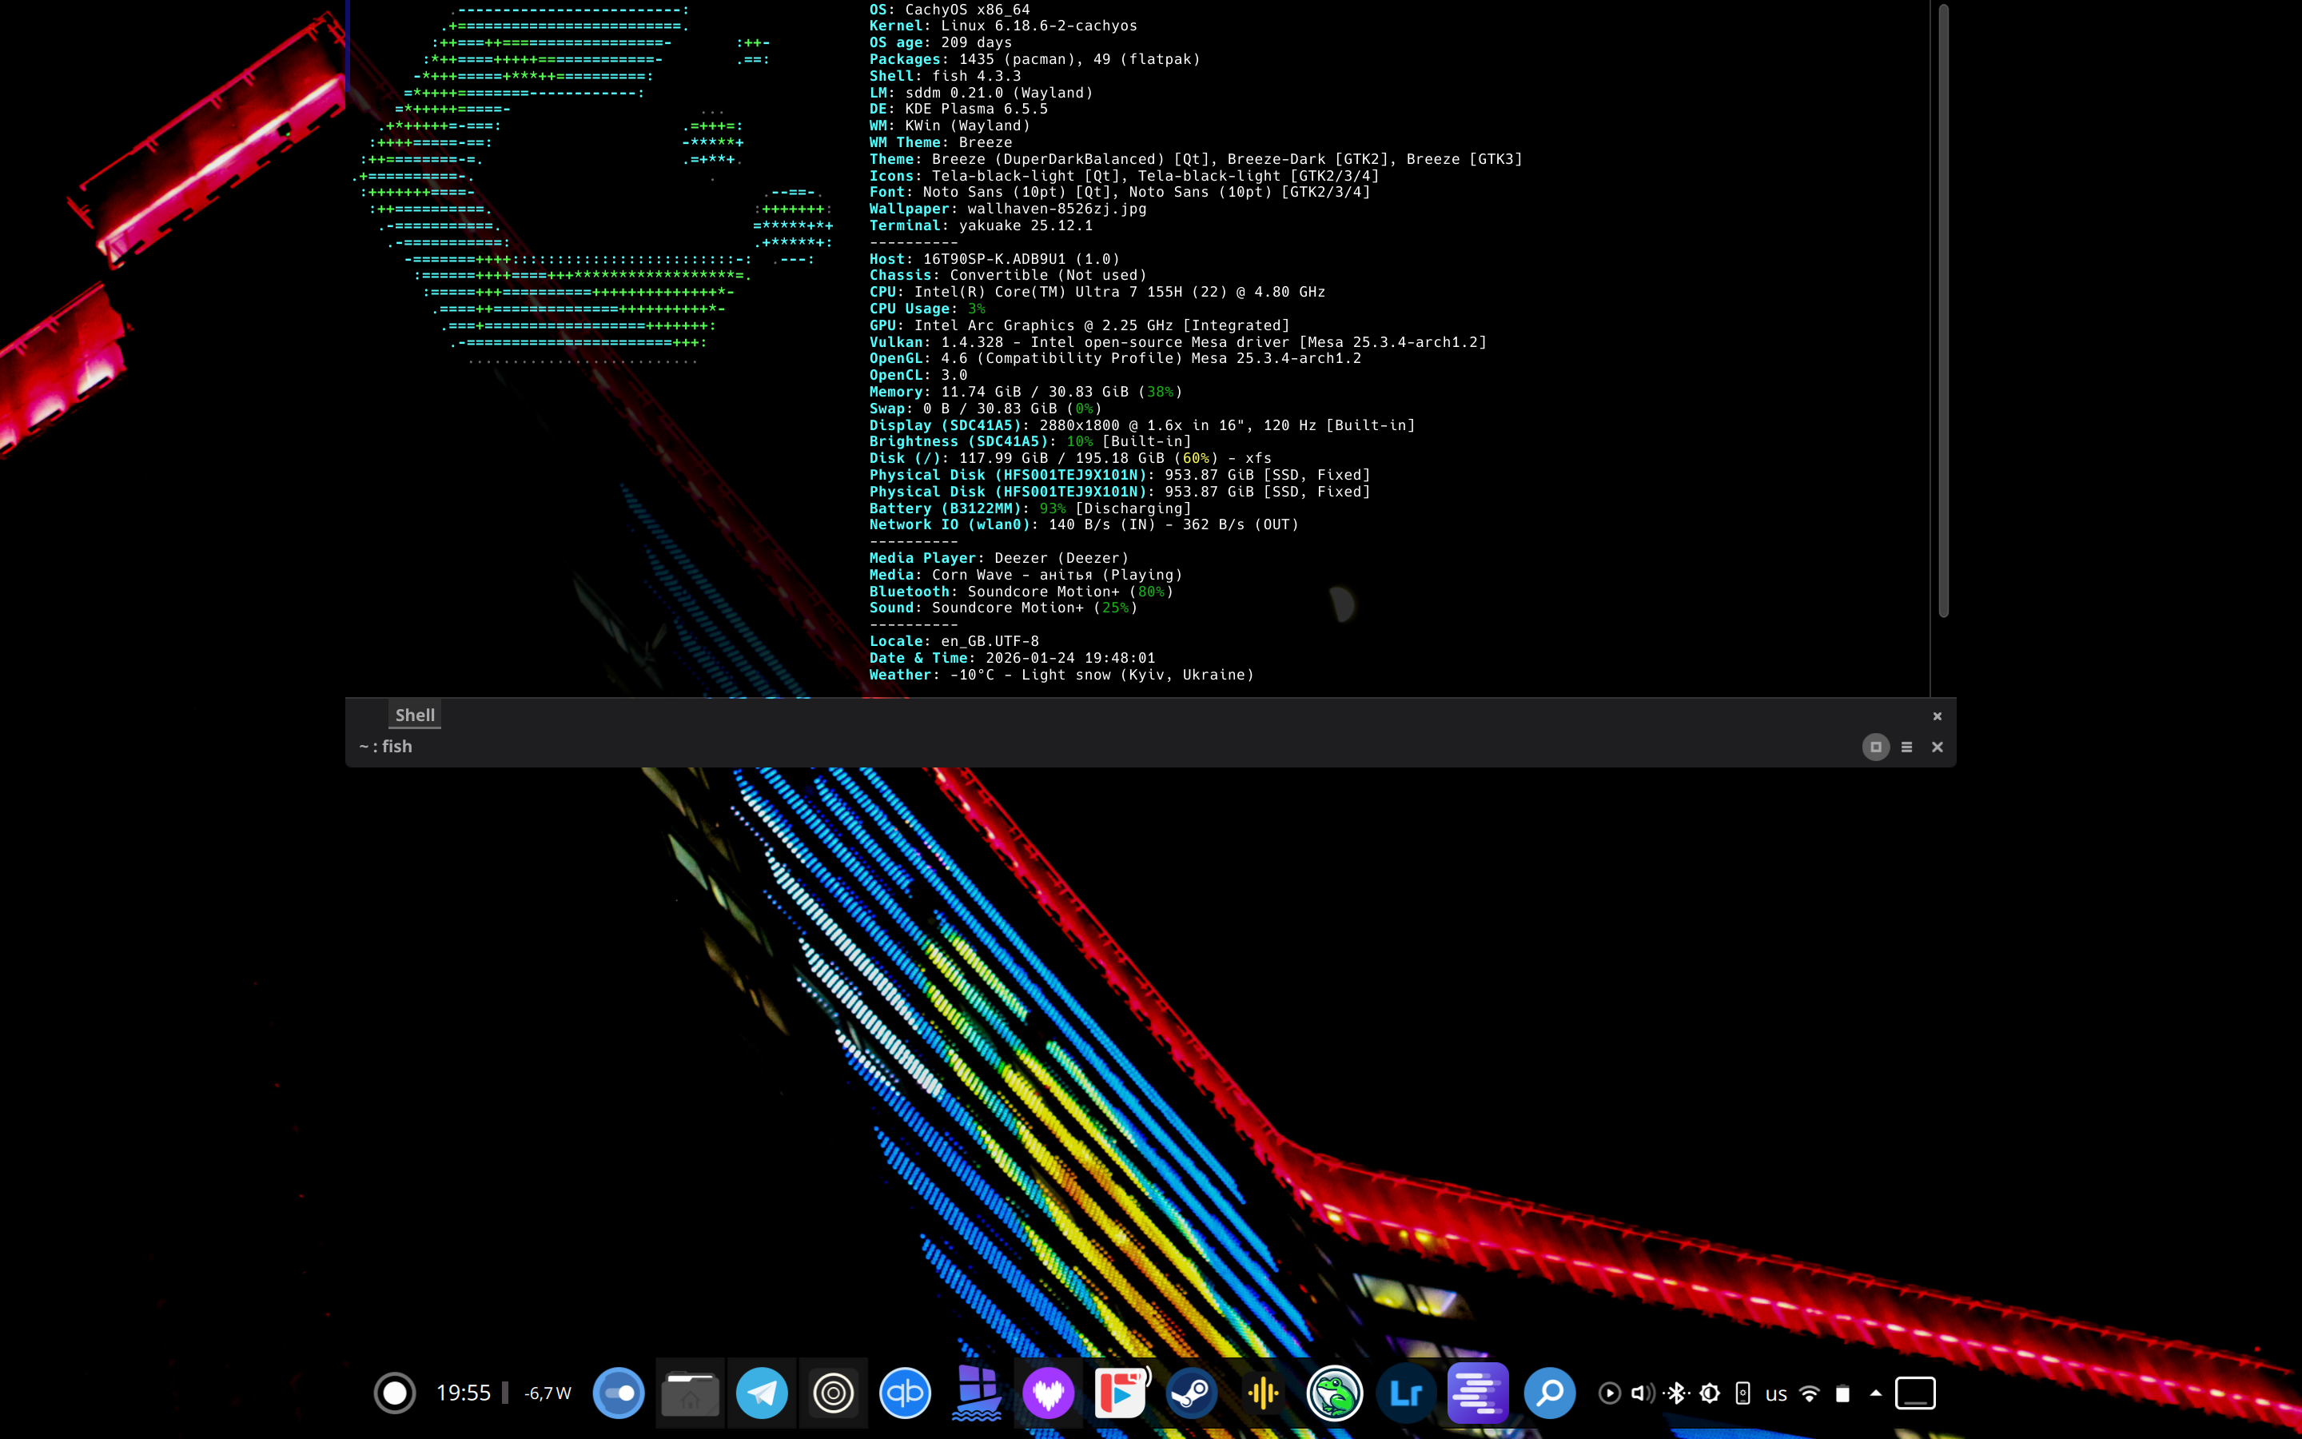
Task: Click the terminal's vertical scrollbar
Action: coord(1942,310)
